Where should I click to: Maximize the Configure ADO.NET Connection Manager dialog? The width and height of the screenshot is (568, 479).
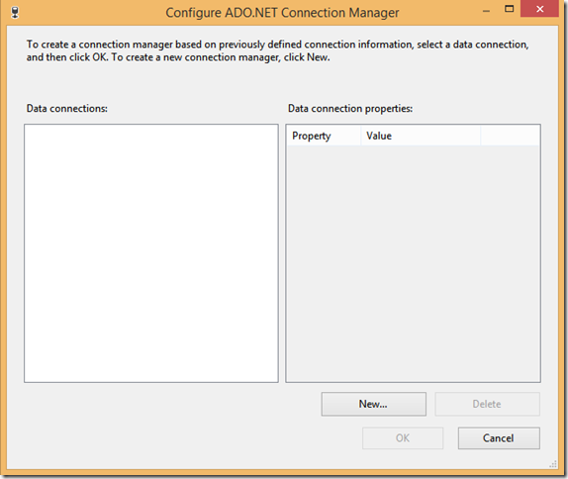[x=510, y=9]
